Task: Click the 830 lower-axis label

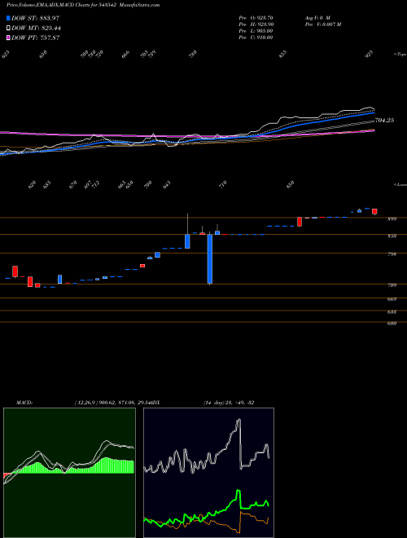Action: click(x=291, y=184)
